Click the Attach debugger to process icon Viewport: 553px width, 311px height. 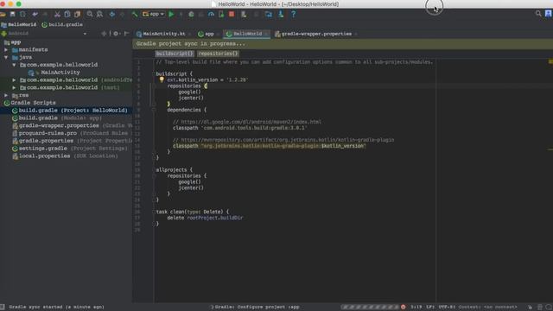(x=221, y=15)
